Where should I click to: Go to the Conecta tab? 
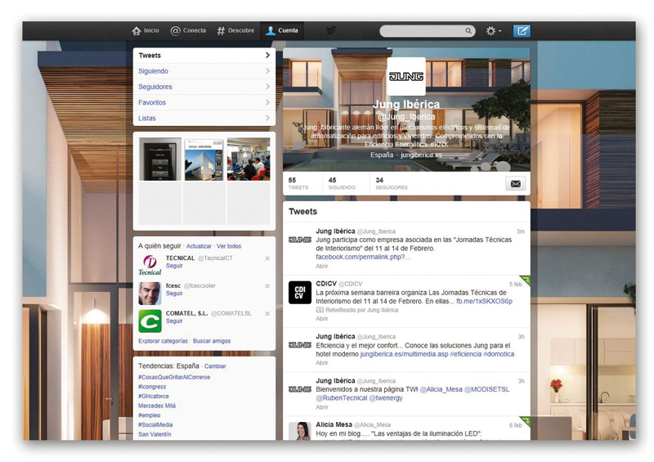(x=188, y=31)
